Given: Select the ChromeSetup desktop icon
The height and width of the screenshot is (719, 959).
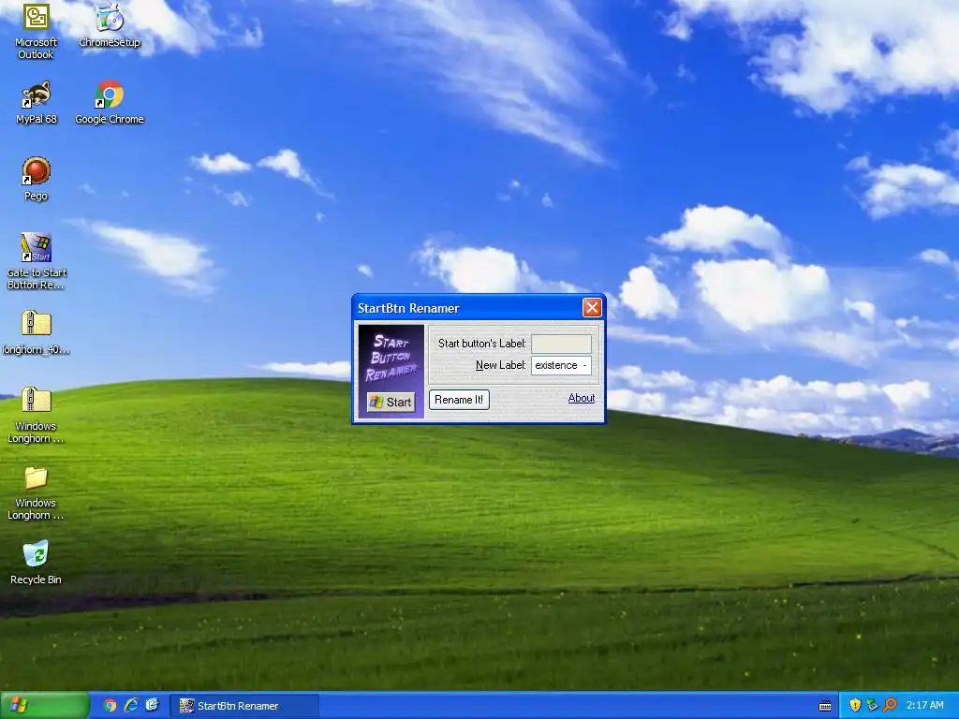Looking at the screenshot, I should tap(110, 26).
